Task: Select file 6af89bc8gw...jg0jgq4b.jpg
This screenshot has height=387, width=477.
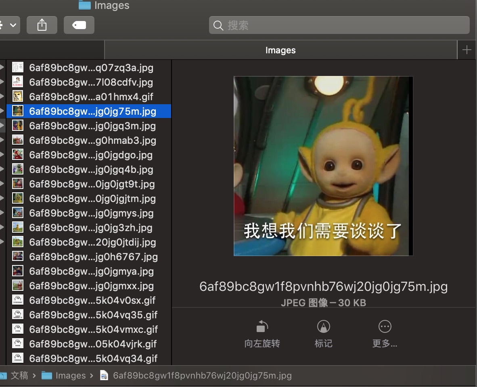Action: tap(88, 169)
